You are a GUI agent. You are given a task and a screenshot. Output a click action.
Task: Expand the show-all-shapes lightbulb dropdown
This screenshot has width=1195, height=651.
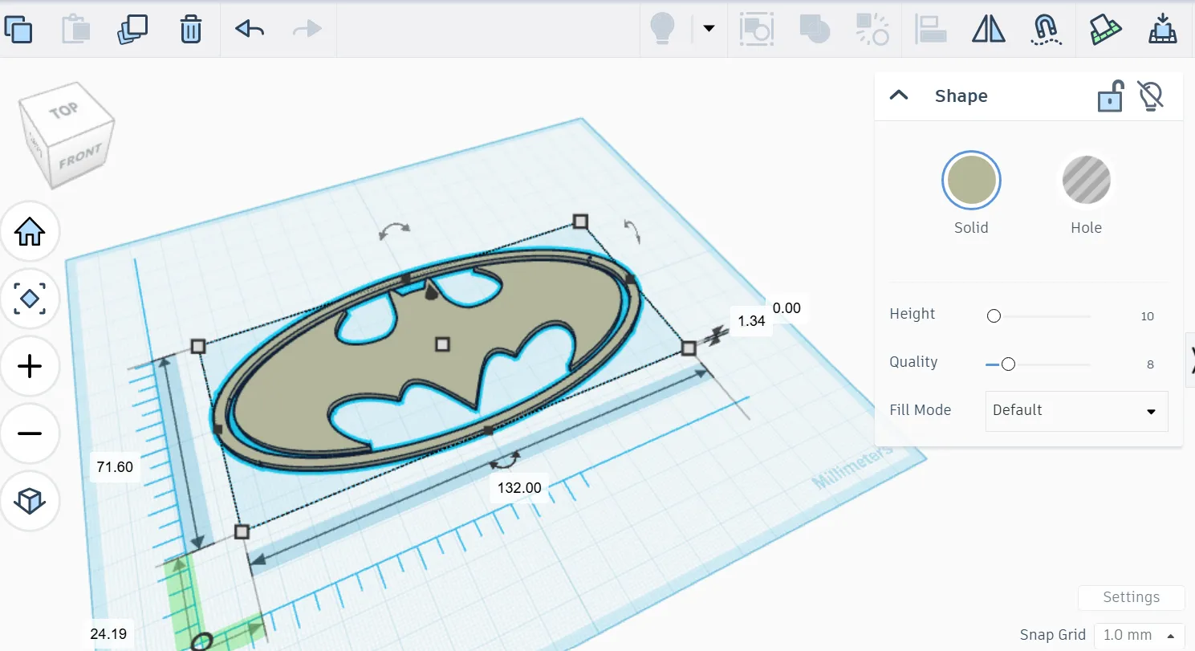709,28
